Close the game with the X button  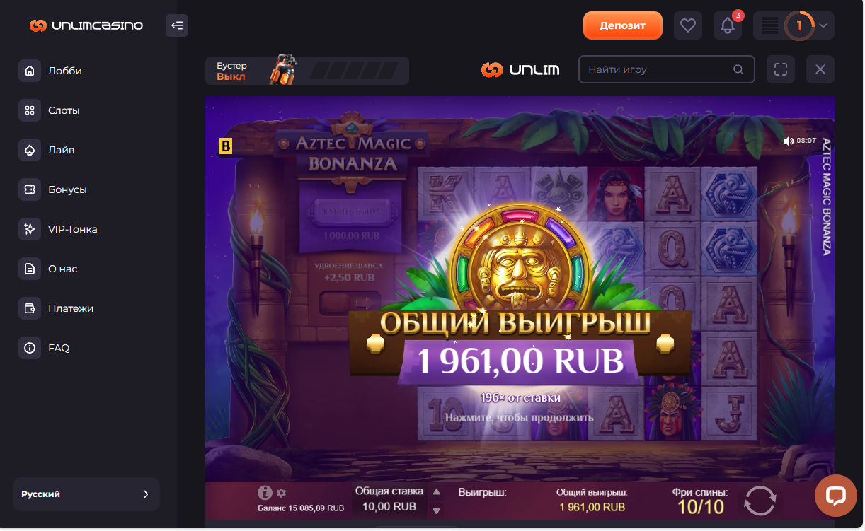[820, 69]
